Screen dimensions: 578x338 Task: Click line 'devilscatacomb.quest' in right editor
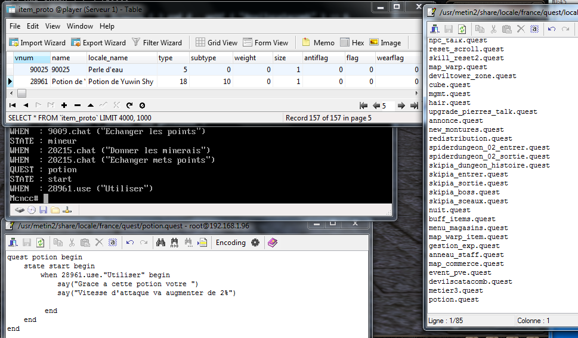471,281
